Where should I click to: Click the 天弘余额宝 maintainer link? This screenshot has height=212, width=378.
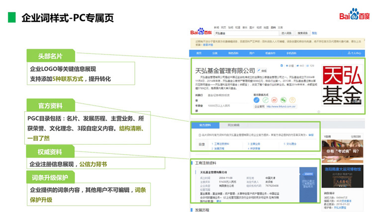point(340,208)
